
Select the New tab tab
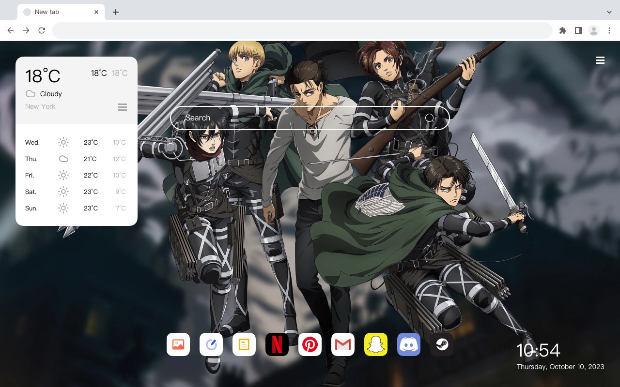click(61, 12)
